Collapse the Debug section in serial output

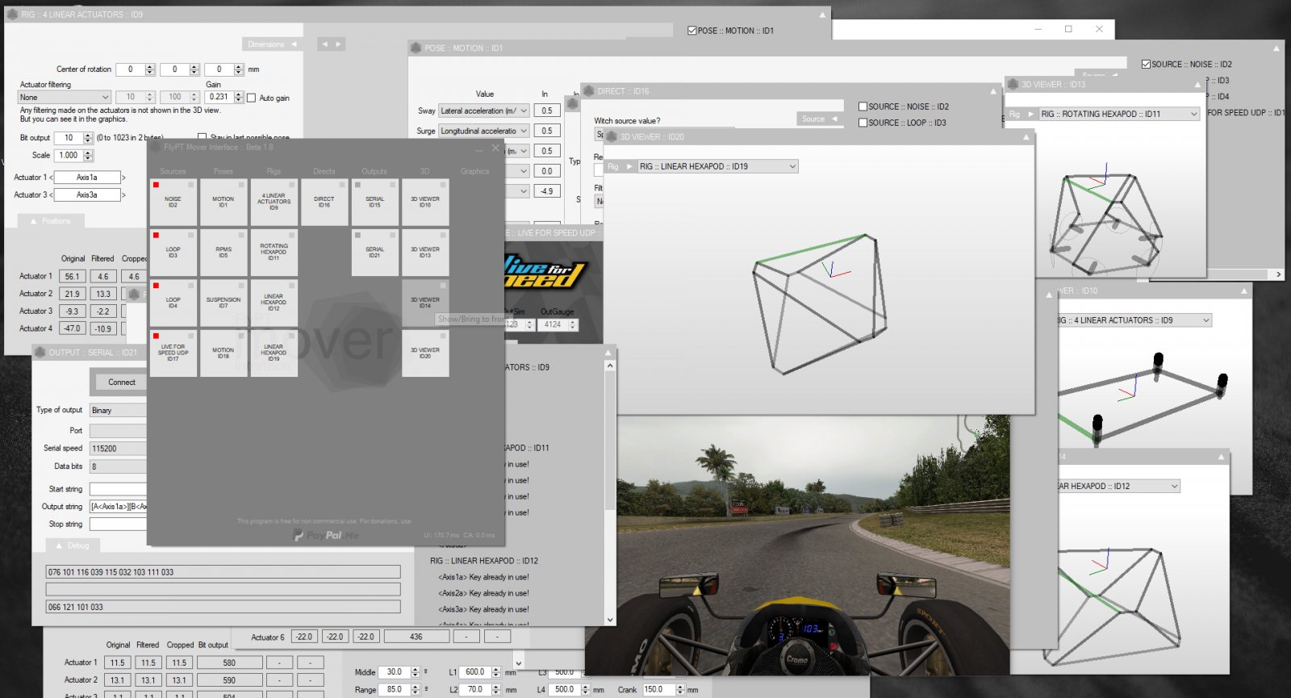point(72,545)
